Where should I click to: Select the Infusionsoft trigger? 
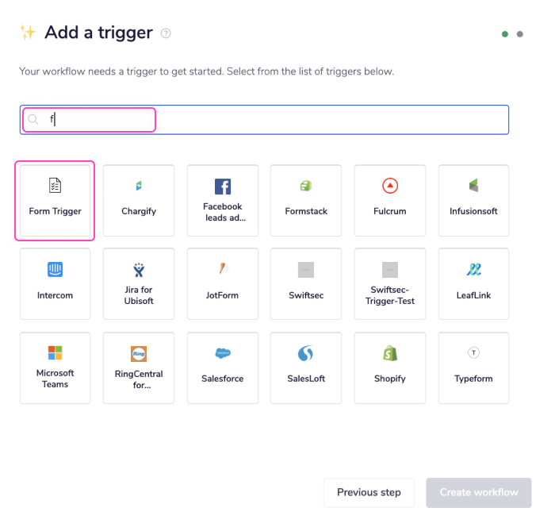coord(473,200)
